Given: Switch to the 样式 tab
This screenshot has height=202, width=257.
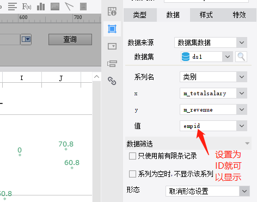Looking at the screenshot, I should [x=206, y=15].
